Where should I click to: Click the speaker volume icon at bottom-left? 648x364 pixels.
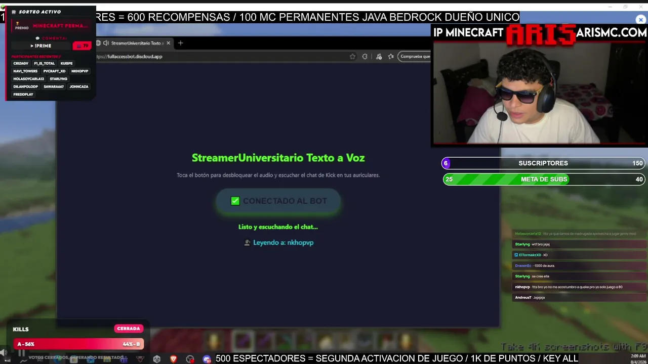4,353
